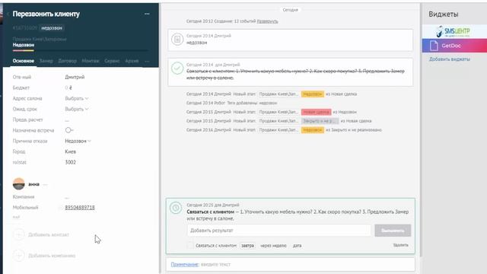Image resolution: width=487 pixels, height=274 pixels.
Task: Click the недозвон tag under the deal title
Action: click(x=52, y=28)
